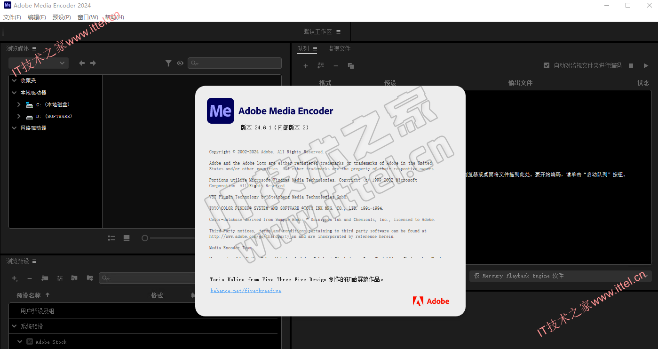Export presets icon in preset browser

pos(90,278)
